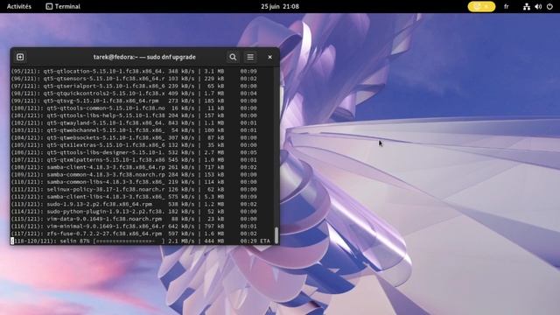This screenshot has height=315, width=560.
Task: Click the qt5-qtxmlpatterns line (107/121)
Action: [134, 159]
